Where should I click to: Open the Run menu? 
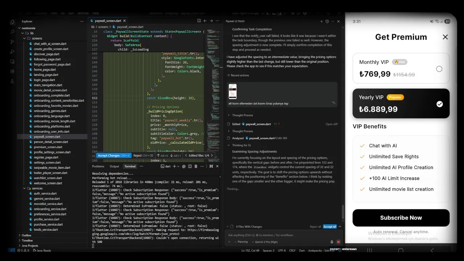pyautogui.click(x=71, y=13)
